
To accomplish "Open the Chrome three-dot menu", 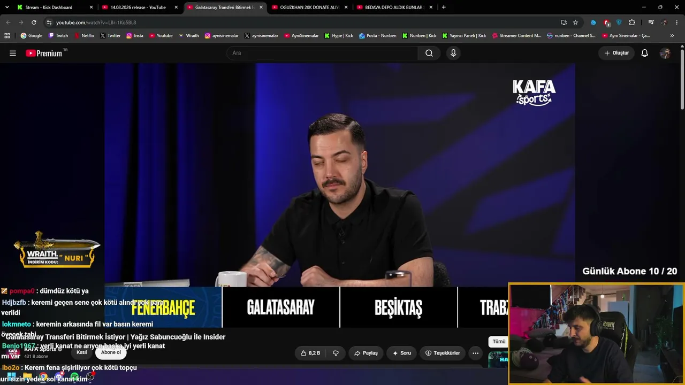I will point(677,22).
